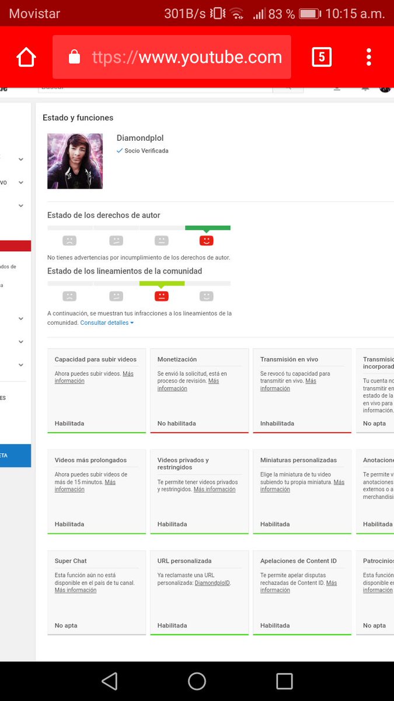
Task: Click the Estado de los lineamientos de la comunidad heading
Action: tap(125, 271)
